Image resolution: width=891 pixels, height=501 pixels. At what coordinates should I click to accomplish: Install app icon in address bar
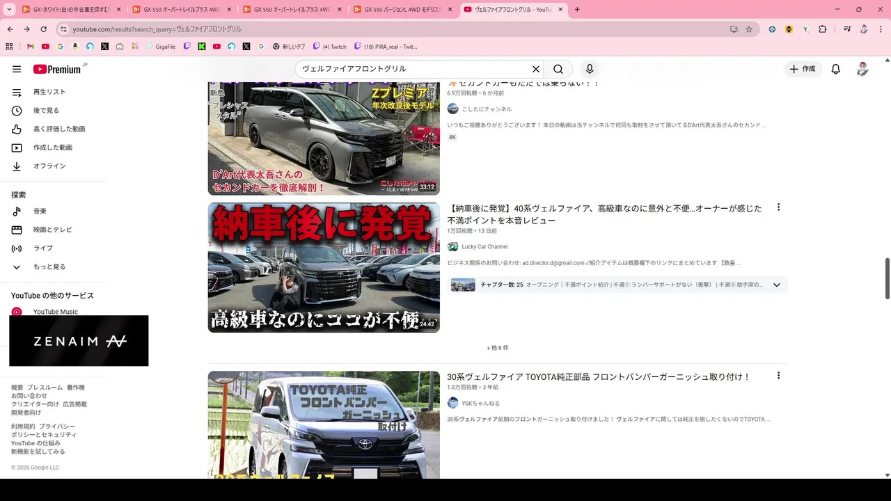coord(734,29)
